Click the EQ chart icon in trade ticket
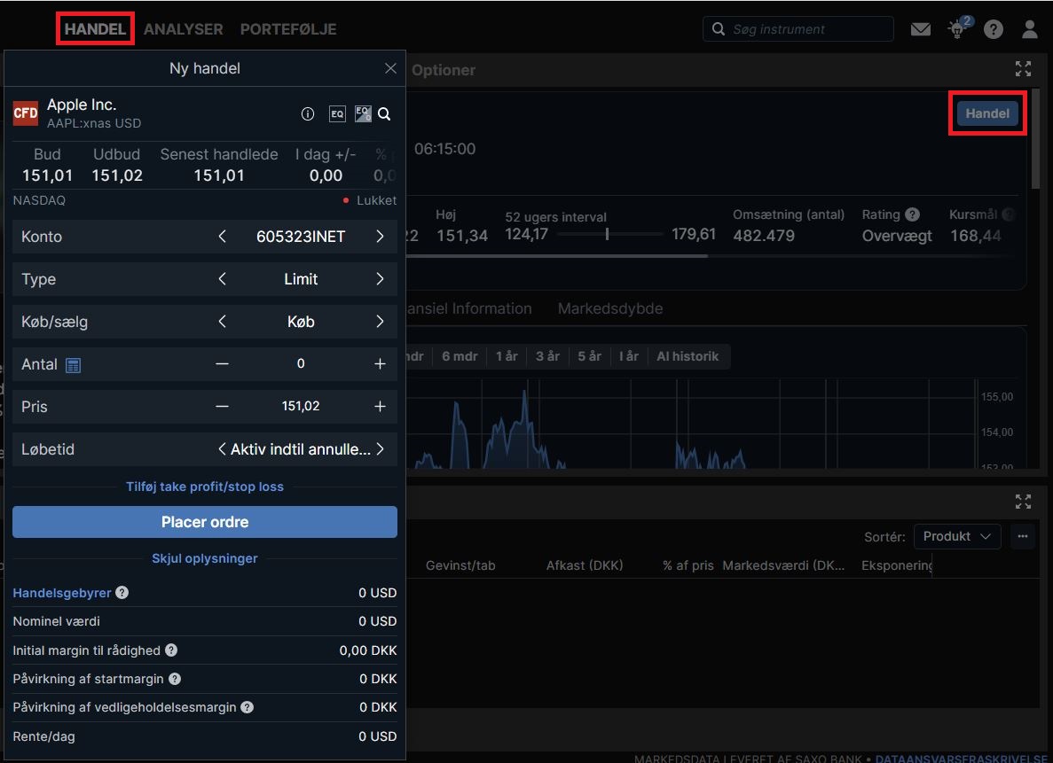This screenshot has width=1053, height=763. click(363, 113)
